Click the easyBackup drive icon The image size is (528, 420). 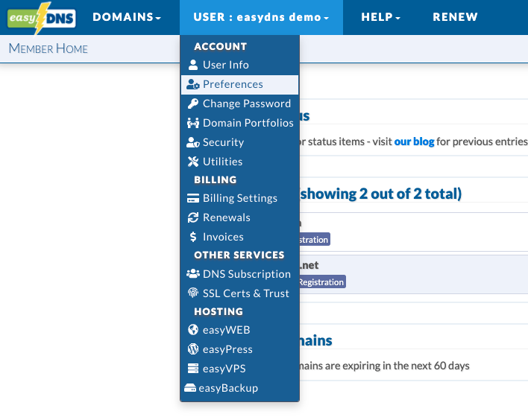click(190, 388)
